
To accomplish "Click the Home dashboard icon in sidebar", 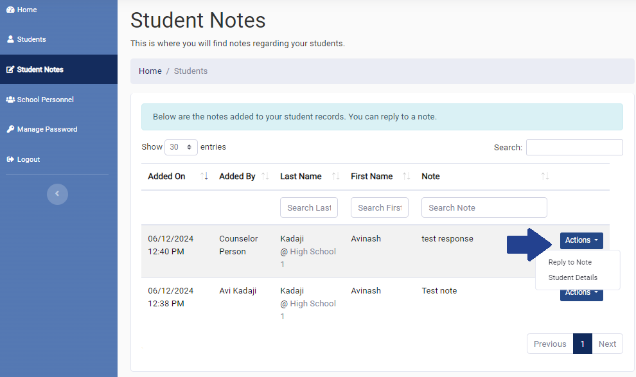I will click(x=10, y=10).
